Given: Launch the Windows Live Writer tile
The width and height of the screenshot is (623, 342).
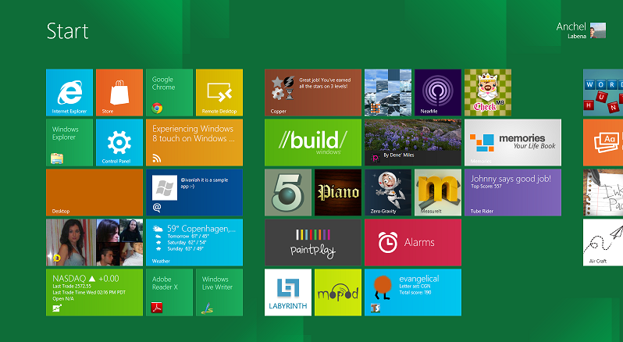Looking at the screenshot, I should [x=219, y=292].
